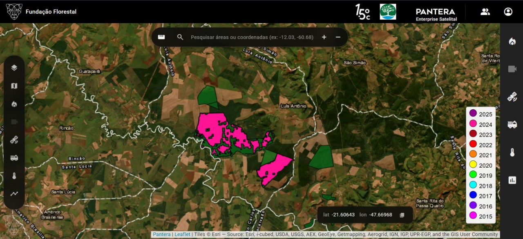Click the video camera icon in right sidebar
This screenshot has height=239, width=523.
(x=512, y=69)
